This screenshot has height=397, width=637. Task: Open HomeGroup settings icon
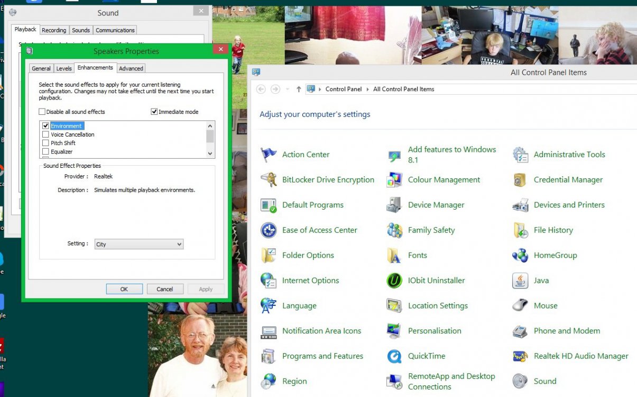click(x=555, y=255)
